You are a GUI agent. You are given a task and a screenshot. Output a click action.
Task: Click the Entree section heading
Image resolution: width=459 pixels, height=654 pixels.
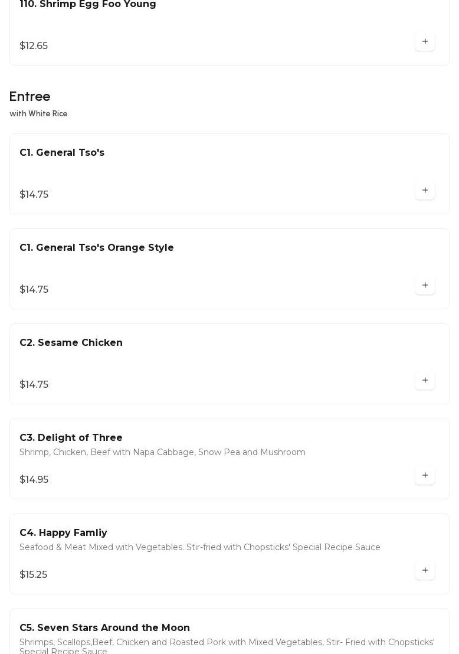[x=30, y=96]
